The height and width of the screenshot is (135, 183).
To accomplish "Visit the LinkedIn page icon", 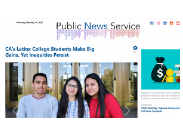I will (x=165, y=23).
